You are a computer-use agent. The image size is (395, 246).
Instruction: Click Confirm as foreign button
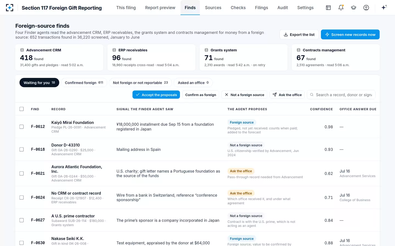click(x=201, y=95)
